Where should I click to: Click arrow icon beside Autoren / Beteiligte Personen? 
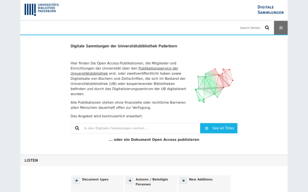[x=130, y=181]
